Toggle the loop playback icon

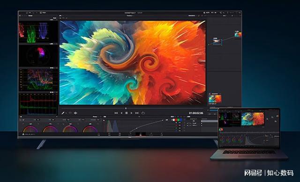click(143, 113)
